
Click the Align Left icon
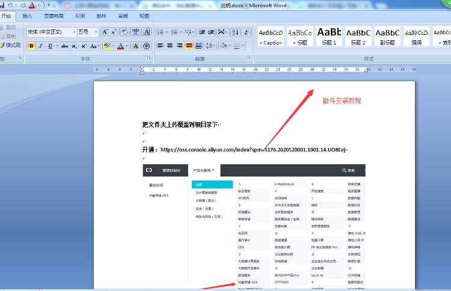(161, 46)
